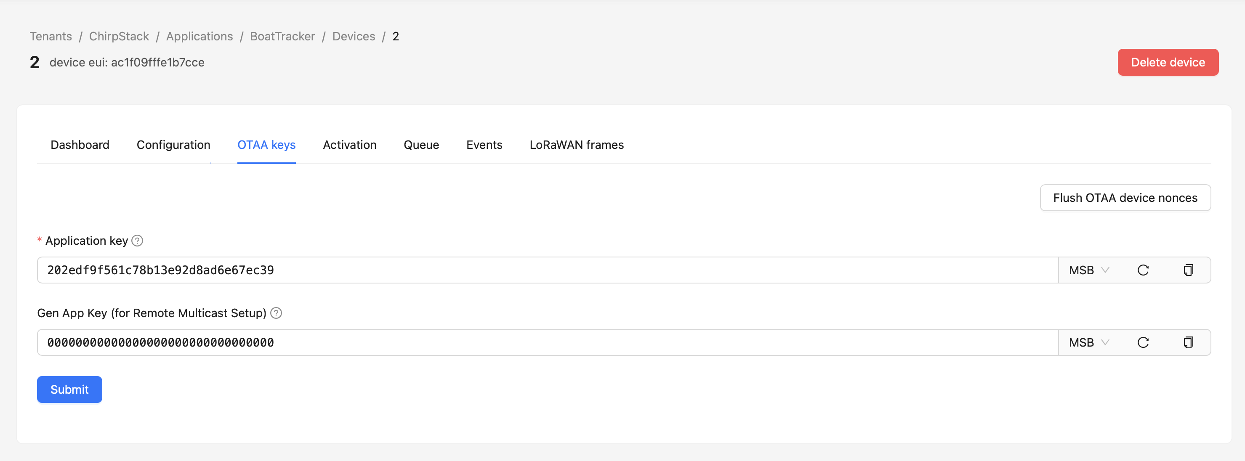Switch to the Dashboard tab
Viewport: 1245px width, 461px height.
point(80,145)
